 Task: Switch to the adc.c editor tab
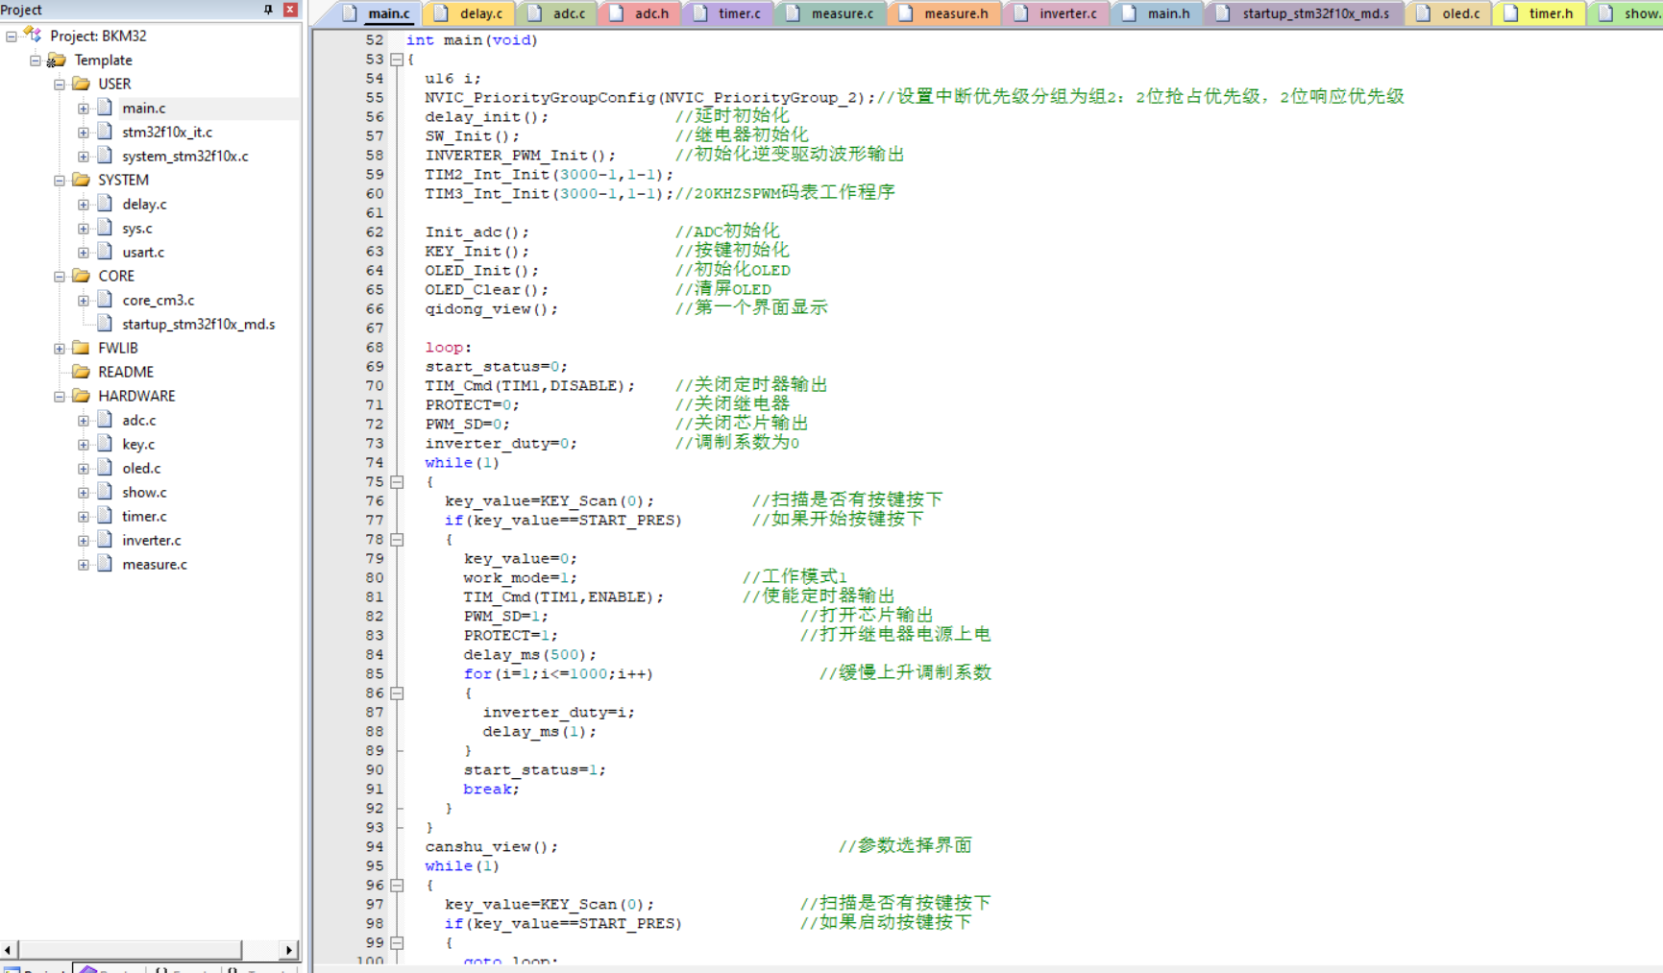click(x=557, y=13)
